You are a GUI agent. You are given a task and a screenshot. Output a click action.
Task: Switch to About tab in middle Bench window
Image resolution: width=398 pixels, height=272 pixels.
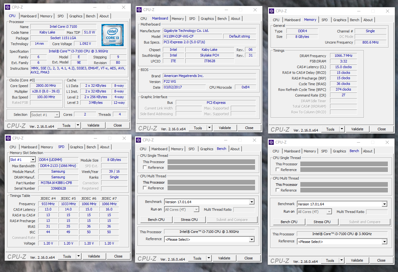point(235,149)
